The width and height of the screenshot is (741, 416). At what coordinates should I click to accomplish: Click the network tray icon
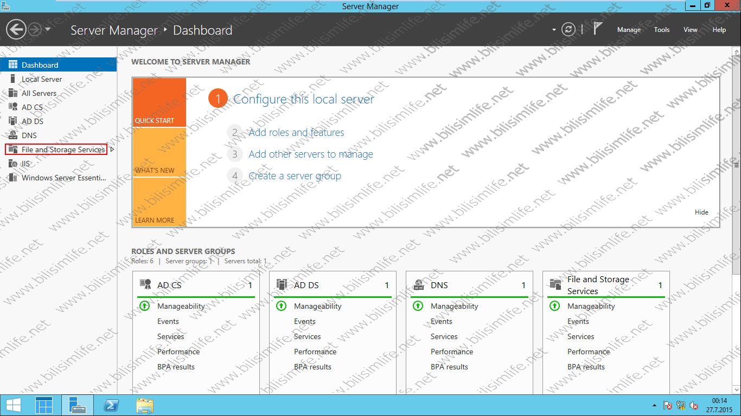tap(681, 405)
